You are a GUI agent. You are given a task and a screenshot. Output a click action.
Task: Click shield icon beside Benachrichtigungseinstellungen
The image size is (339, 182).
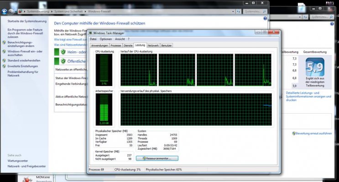[4, 42]
